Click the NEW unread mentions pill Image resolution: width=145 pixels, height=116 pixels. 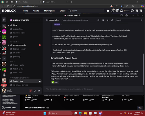point(4,85)
